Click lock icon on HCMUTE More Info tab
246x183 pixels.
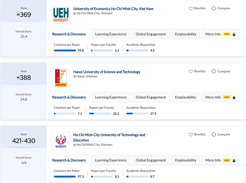coord(234,161)
